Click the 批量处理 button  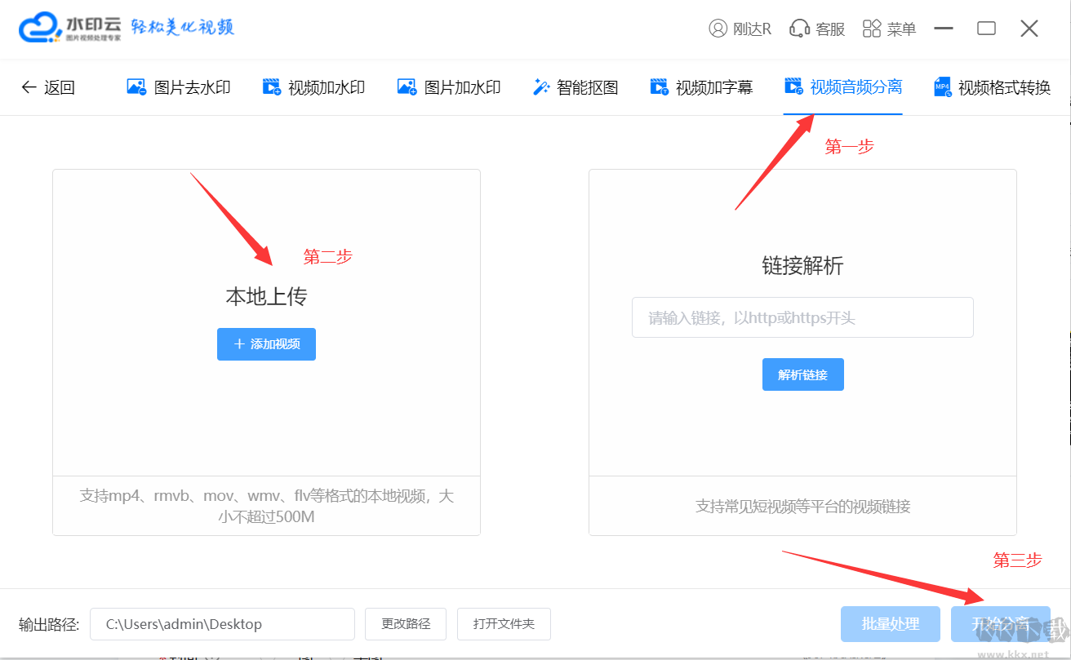click(891, 624)
